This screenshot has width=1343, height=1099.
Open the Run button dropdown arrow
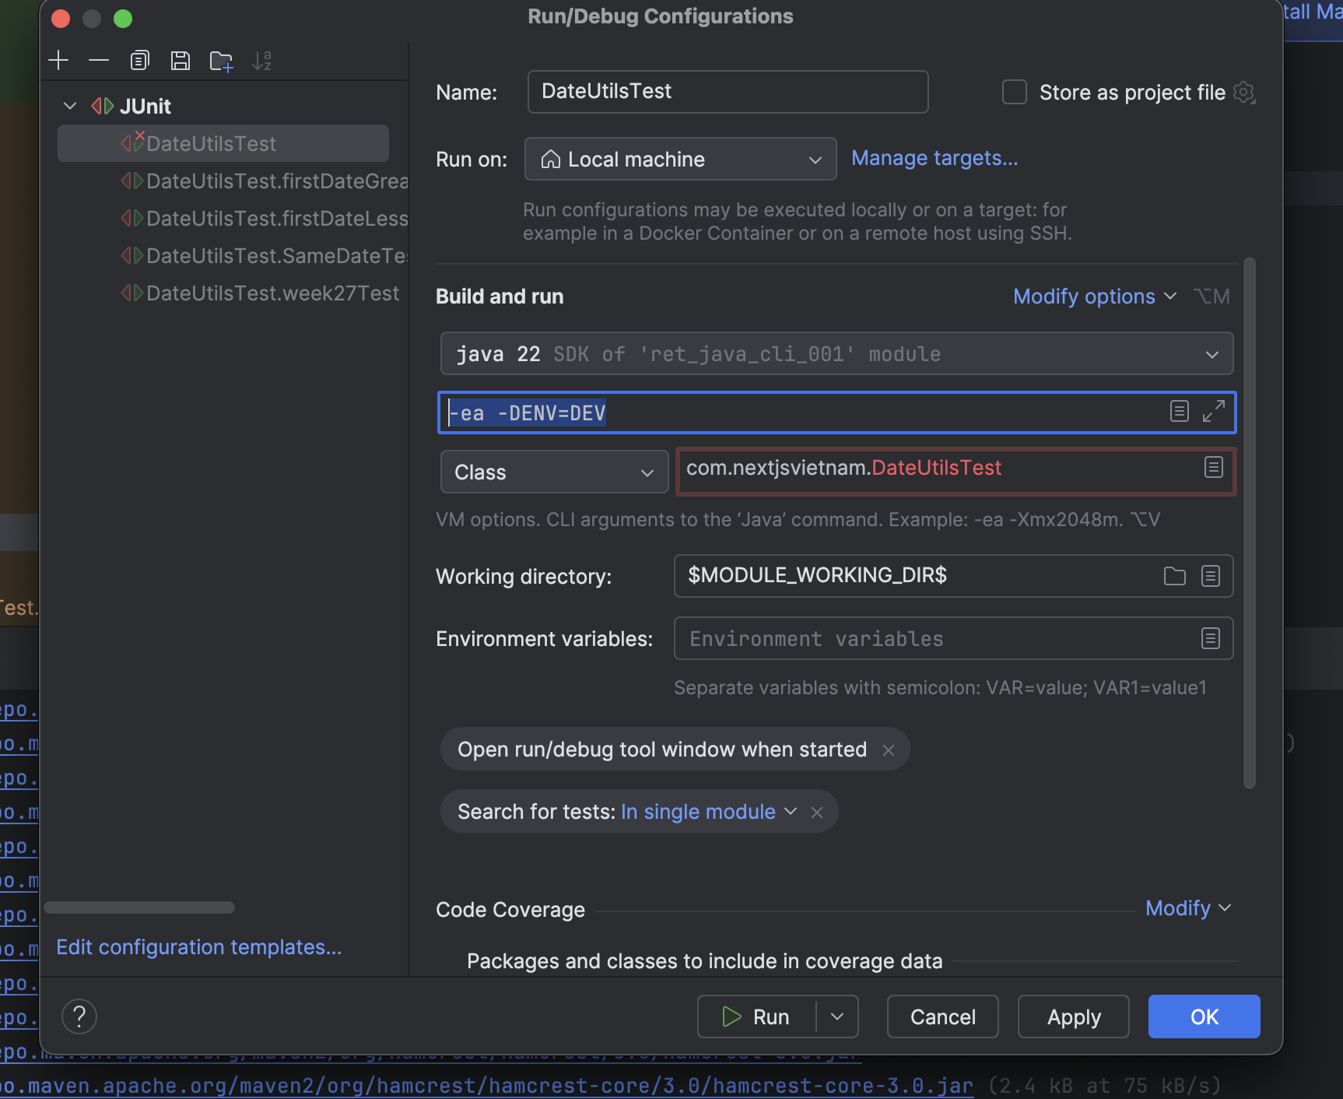point(837,1016)
